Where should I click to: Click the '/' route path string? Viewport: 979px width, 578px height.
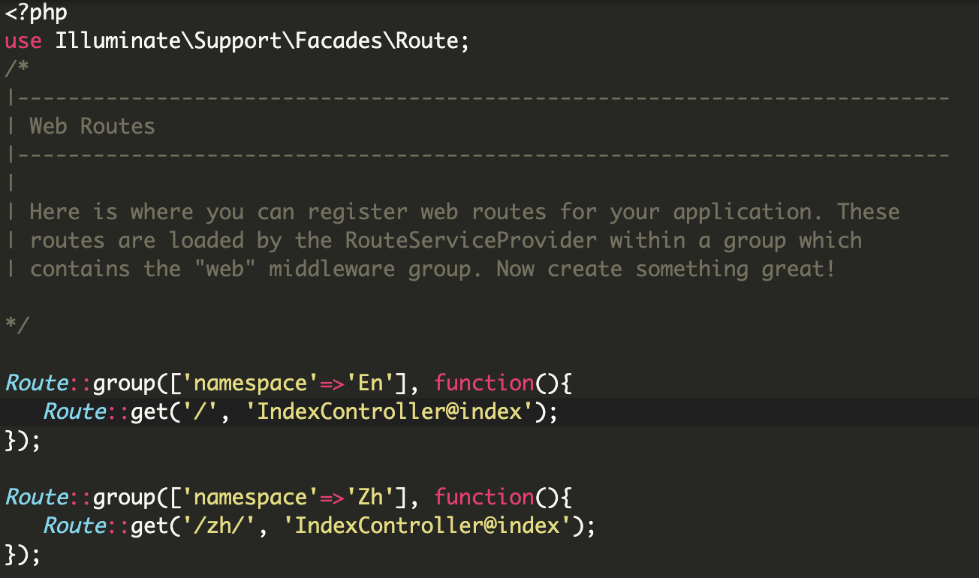coord(200,411)
